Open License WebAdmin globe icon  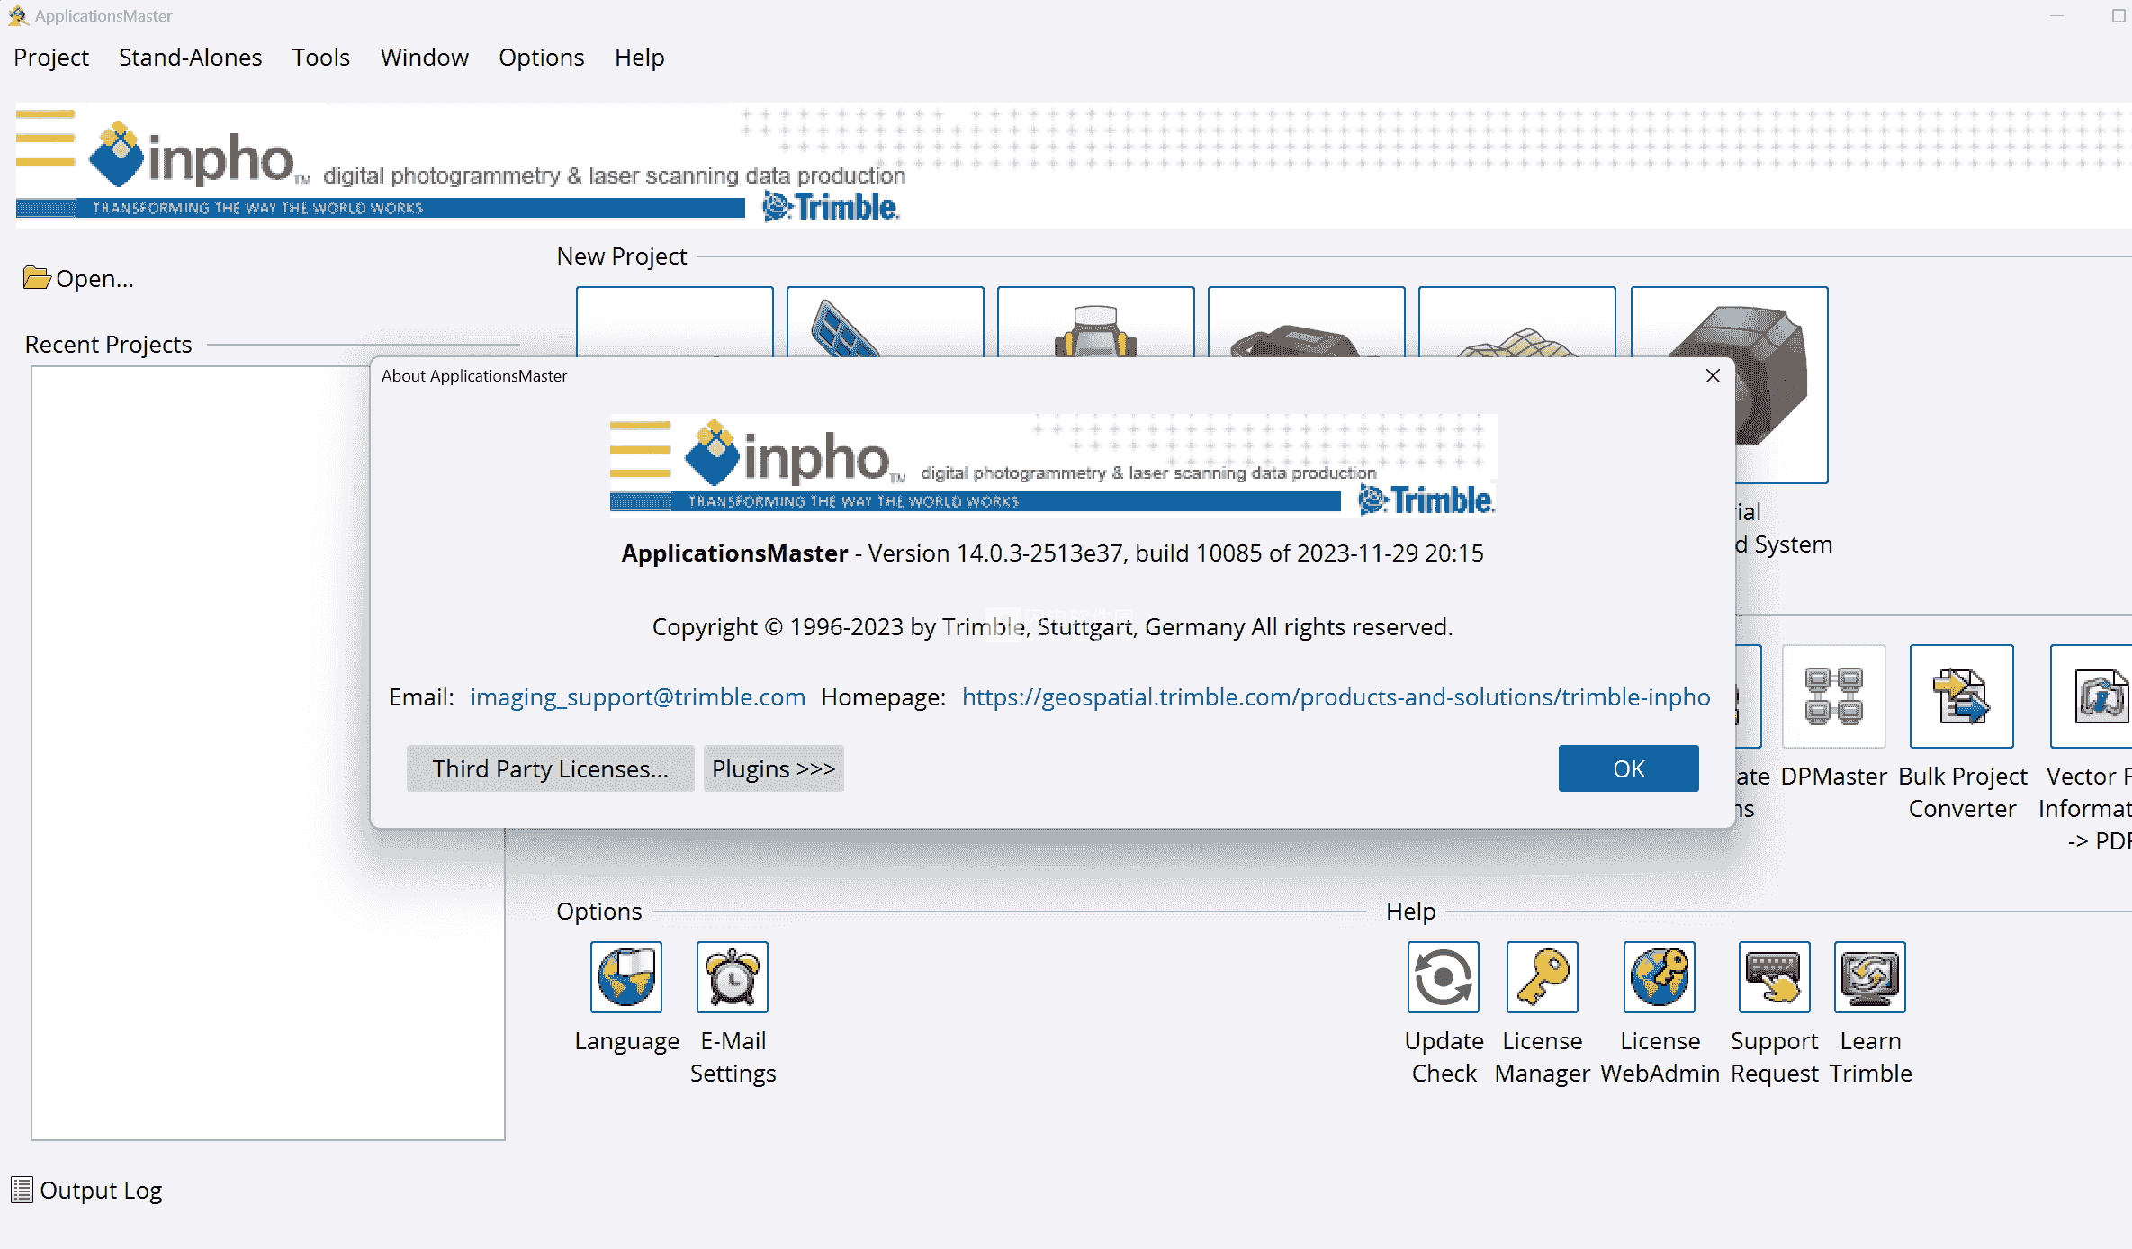click(x=1659, y=976)
